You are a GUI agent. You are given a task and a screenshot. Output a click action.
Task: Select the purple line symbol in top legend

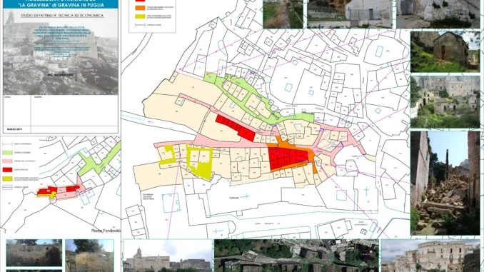pyautogui.click(x=140, y=25)
